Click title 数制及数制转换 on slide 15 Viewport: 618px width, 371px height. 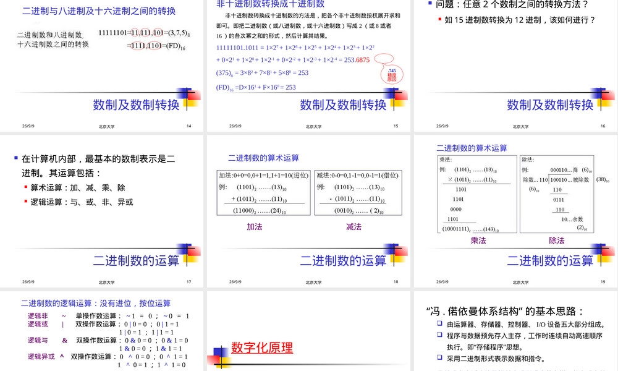click(x=343, y=105)
